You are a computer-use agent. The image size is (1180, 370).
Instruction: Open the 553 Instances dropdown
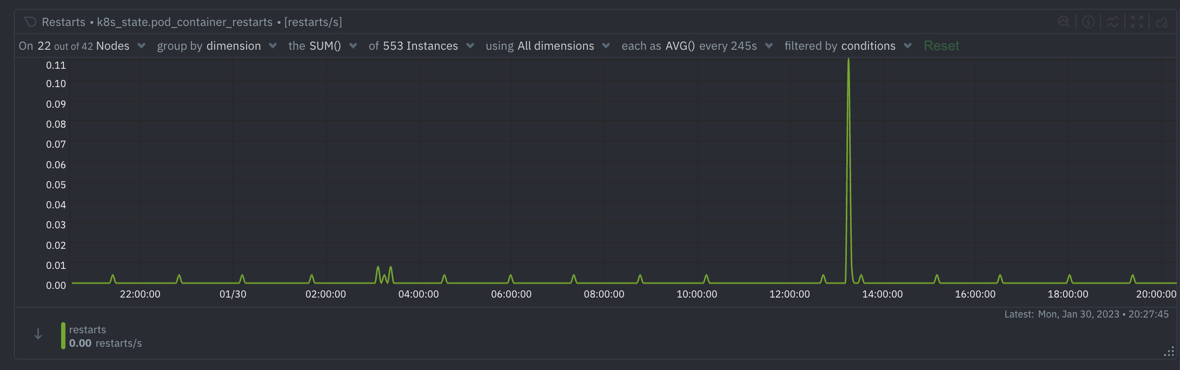pyautogui.click(x=421, y=46)
